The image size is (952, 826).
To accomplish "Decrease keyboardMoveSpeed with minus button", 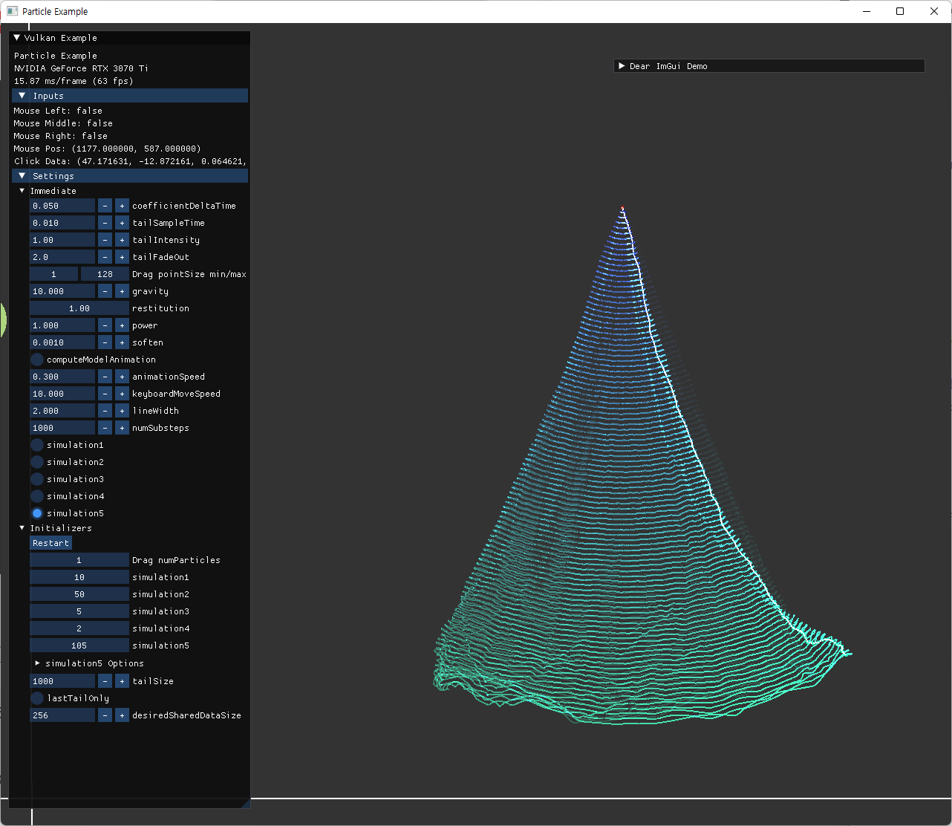I will 105,394.
